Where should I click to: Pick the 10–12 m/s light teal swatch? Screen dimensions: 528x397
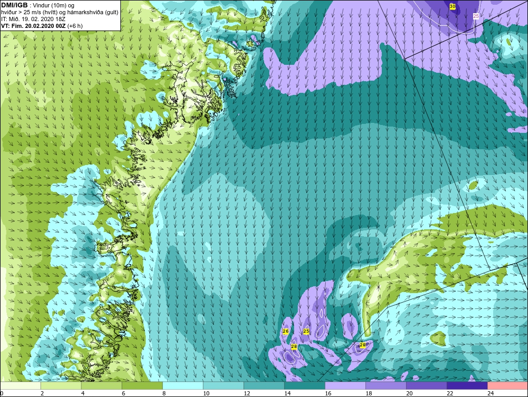(223, 385)
